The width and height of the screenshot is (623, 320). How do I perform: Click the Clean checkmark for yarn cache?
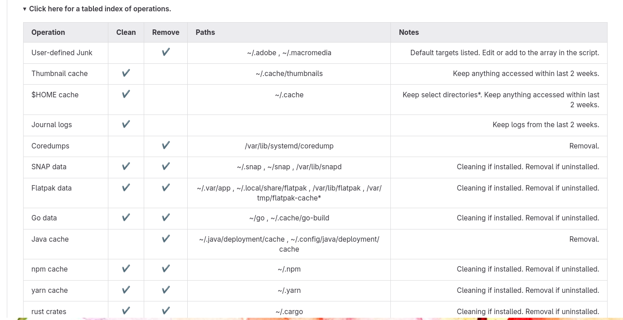coord(126,290)
